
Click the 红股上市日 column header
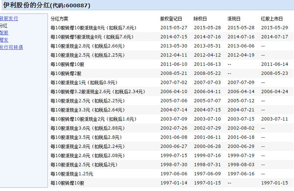click(271, 19)
